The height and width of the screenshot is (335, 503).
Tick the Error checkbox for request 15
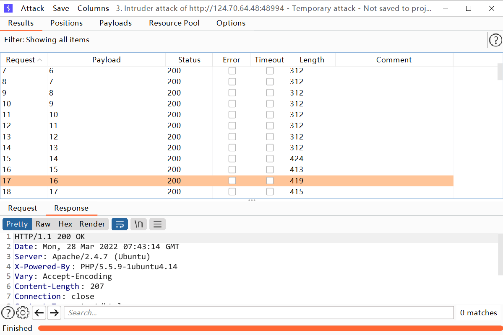coord(232,159)
